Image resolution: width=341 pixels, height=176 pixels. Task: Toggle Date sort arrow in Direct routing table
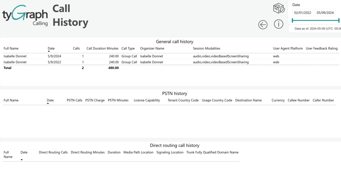(x=22, y=160)
